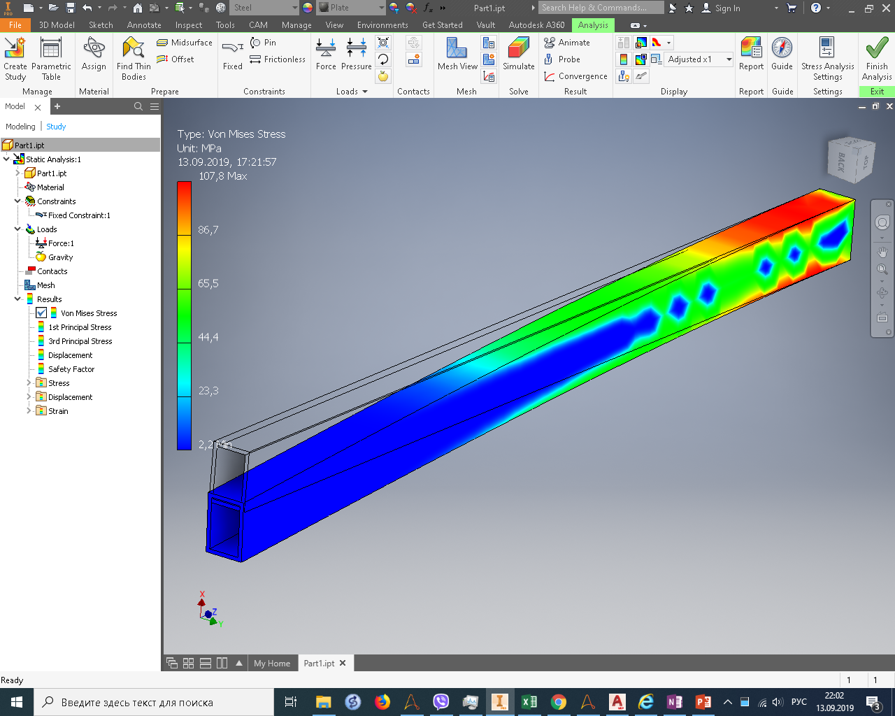This screenshot has width=895, height=716.
Task: Expand Loads panel dropdown arrow
Action: [x=365, y=92]
